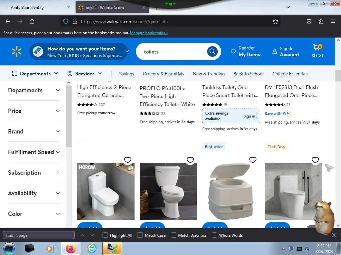The width and height of the screenshot is (341, 255).
Task: Click the heart icon beside Reorder My Items
Action: (233, 51)
